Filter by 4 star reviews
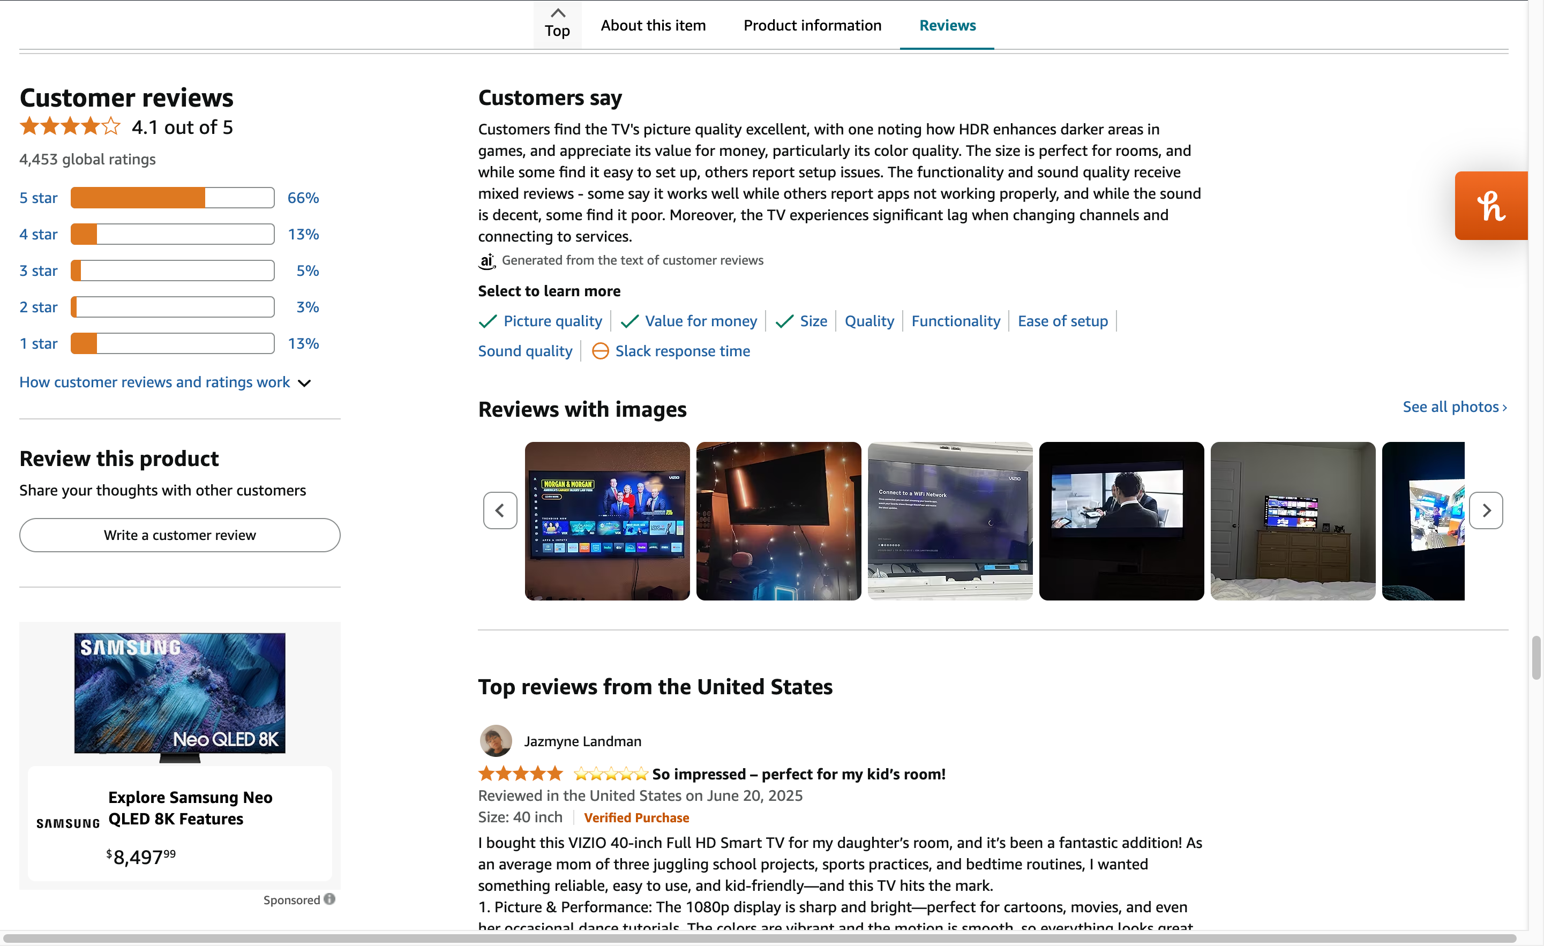1544x946 pixels. click(x=38, y=234)
